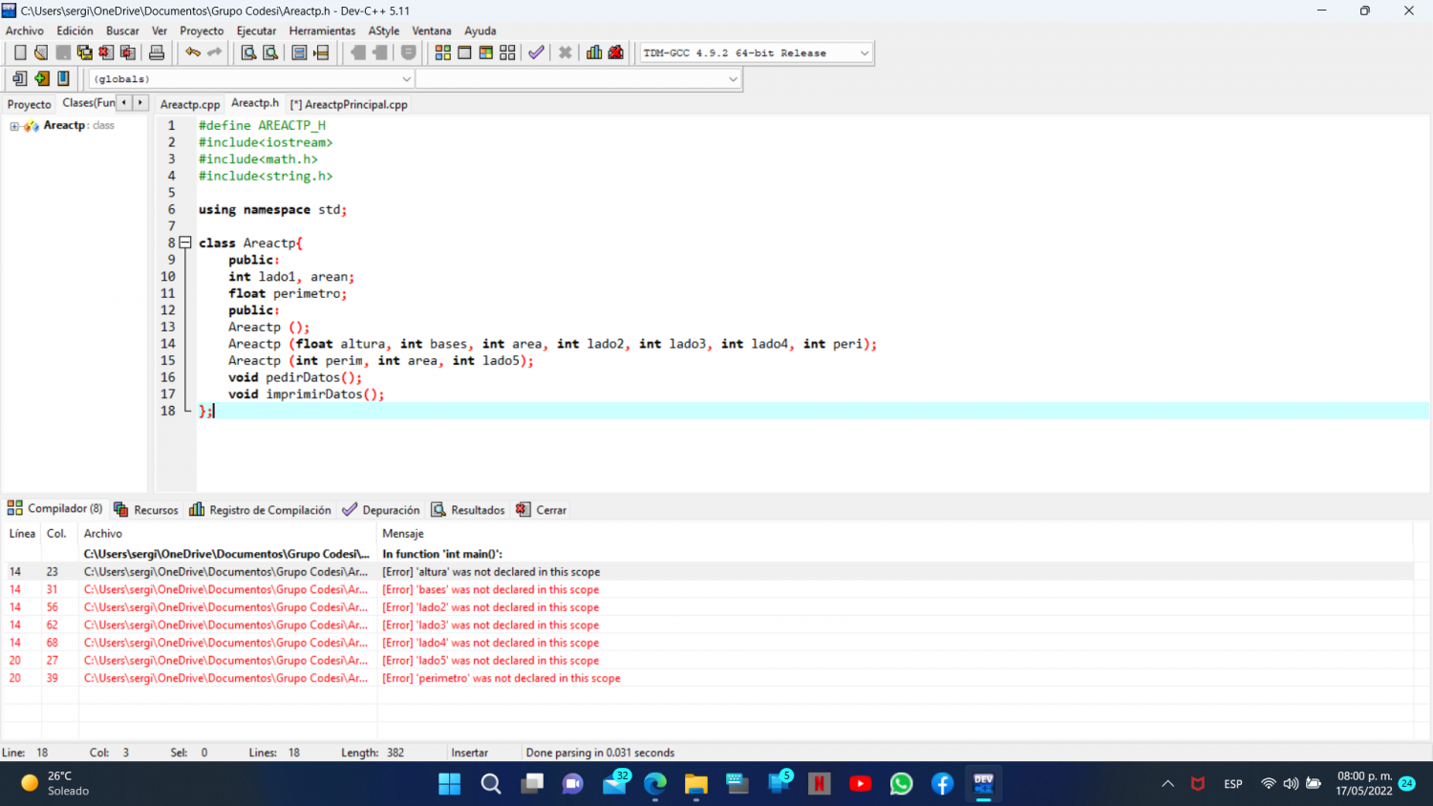Open File Explorer from taskbar

click(x=696, y=784)
